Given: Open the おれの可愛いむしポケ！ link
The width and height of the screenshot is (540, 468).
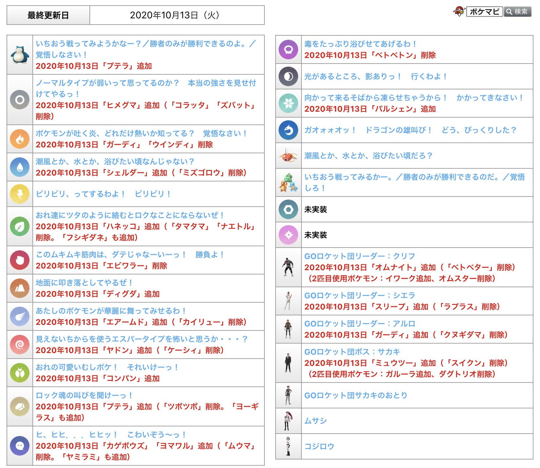Looking at the screenshot, I should point(107,367).
